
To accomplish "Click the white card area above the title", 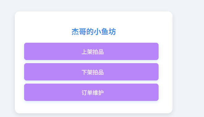I will click(x=94, y=19).
